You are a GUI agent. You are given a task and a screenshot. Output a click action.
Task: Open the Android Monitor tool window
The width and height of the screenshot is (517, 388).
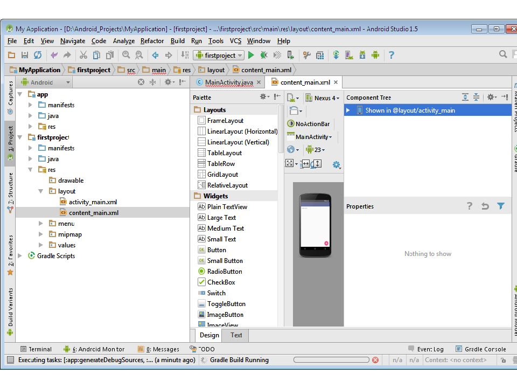click(x=94, y=349)
